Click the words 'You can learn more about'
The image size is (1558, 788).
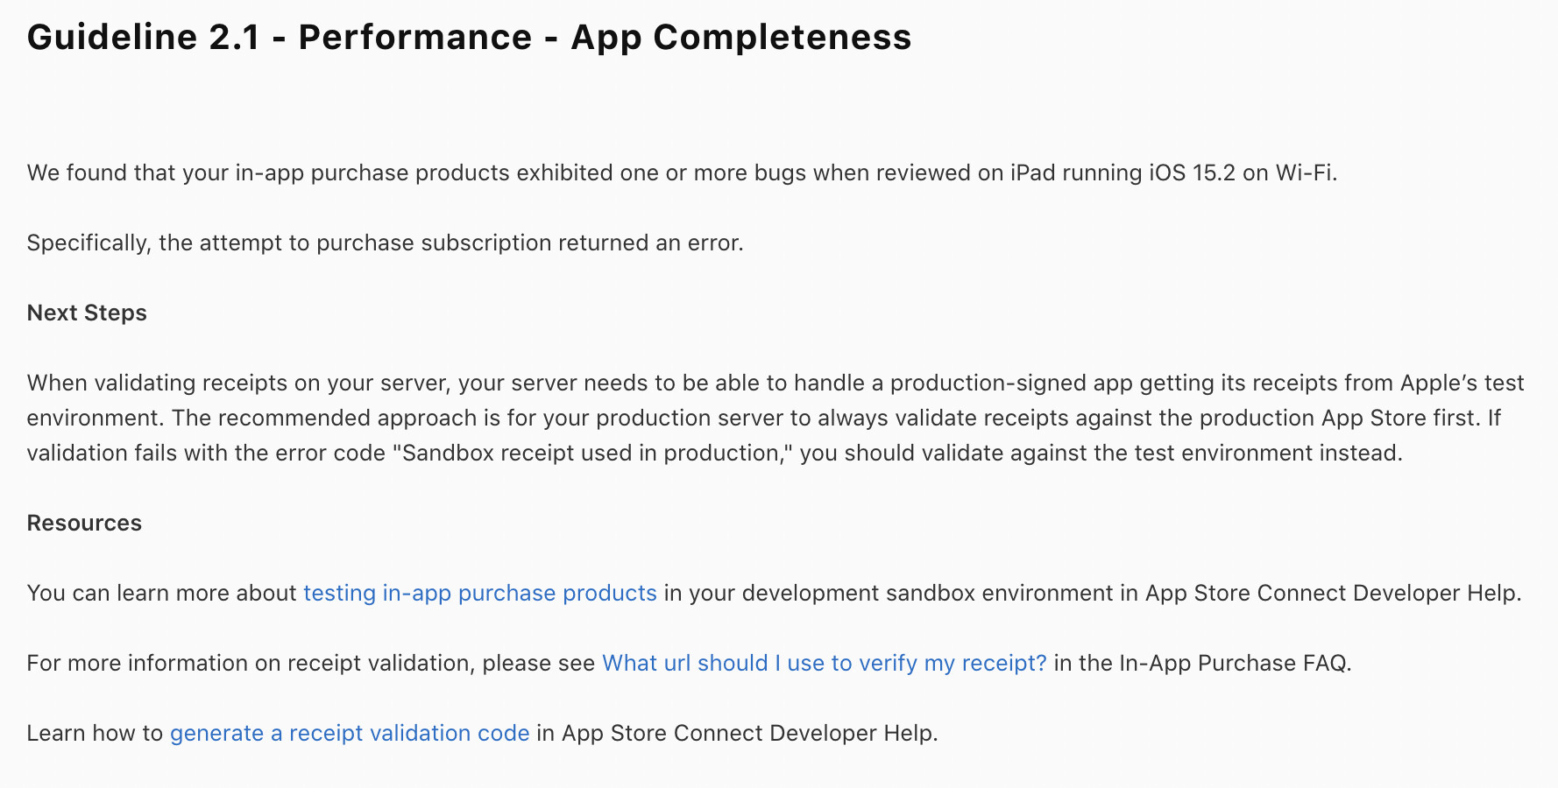[162, 593]
